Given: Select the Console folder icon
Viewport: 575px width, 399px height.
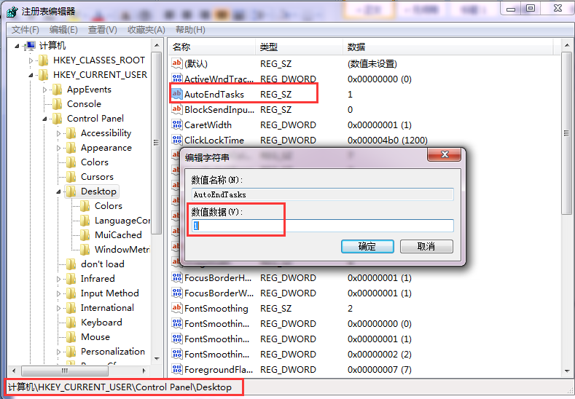Looking at the screenshot, I should [57, 104].
